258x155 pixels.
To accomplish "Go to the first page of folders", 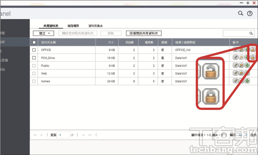I will point(35,135).
